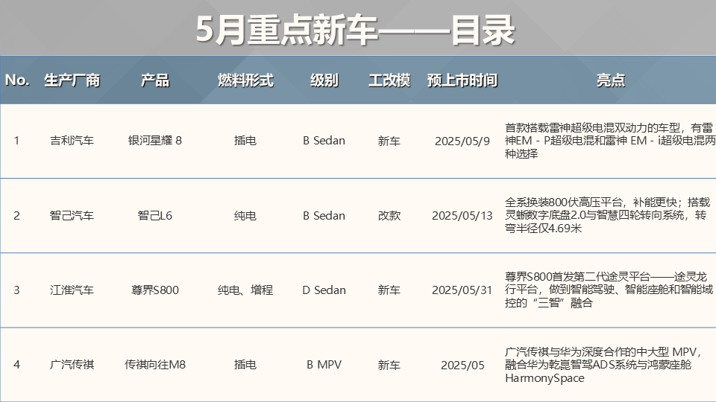Click '新车' in the 银河星耀 8 row

(389, 141)
